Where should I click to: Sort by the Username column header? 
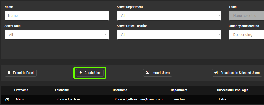pos(120,90)
